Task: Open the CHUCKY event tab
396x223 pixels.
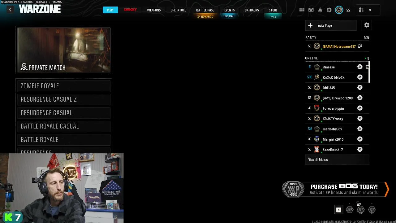Action: tap(130, 10)
